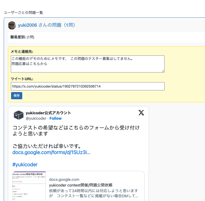
Task: Open the yukicoder公式アカウント account name
Action: 48,113
